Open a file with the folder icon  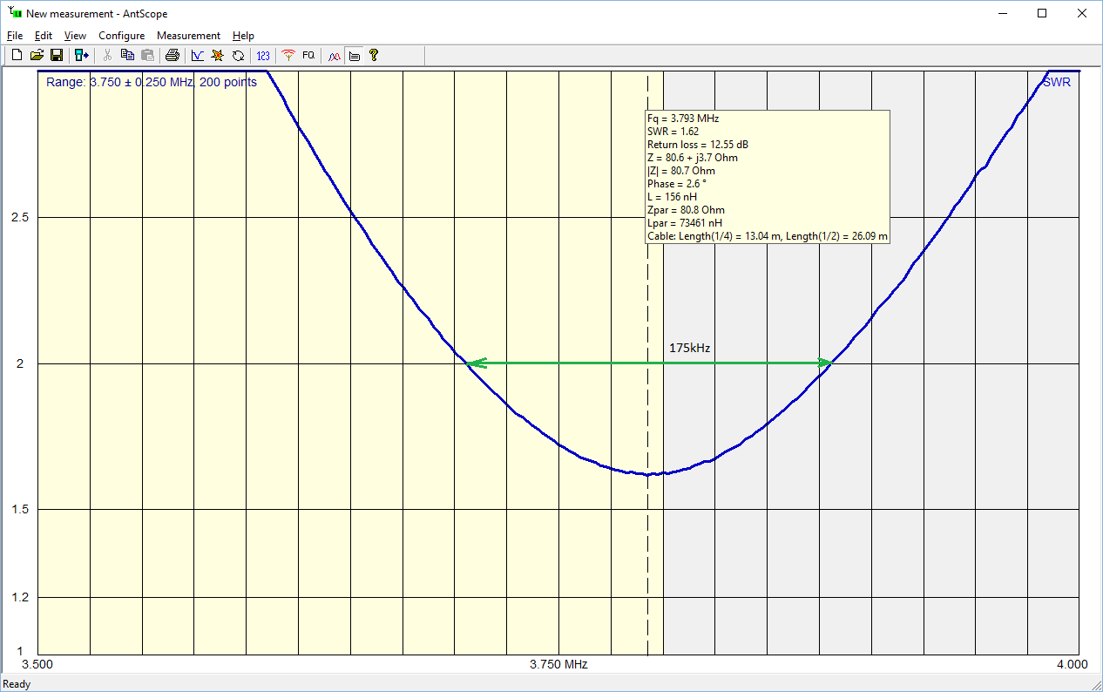click(x=37, y=56)
